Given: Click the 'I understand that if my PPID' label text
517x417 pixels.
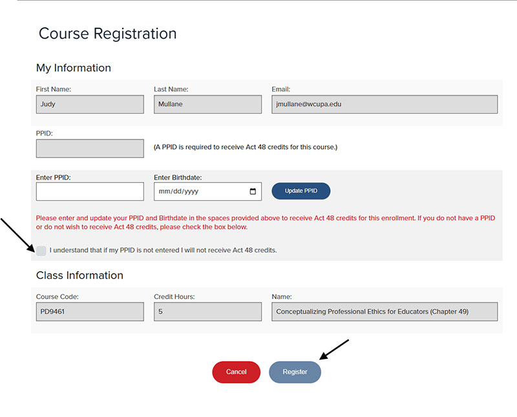Looking at the screenshot, I should click(x=164, y=250).
